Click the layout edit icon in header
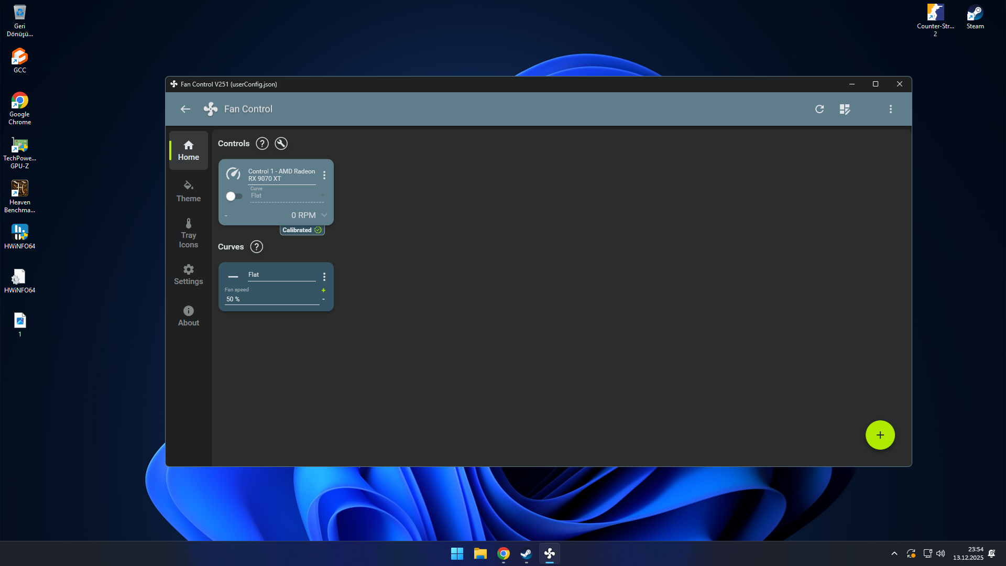1006x566 pixels. coord(845,109)
